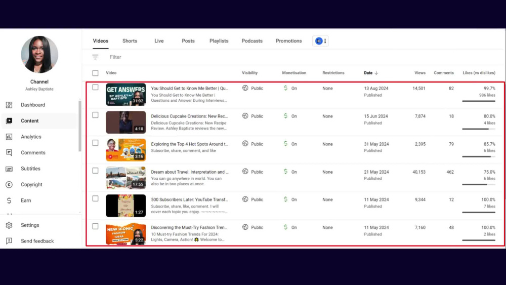This screenshot has width=506, height=285.
Task: Click globe icon for Delicious Cupcake Creations video
Action: pyautogui.click(x=245, y=116)
